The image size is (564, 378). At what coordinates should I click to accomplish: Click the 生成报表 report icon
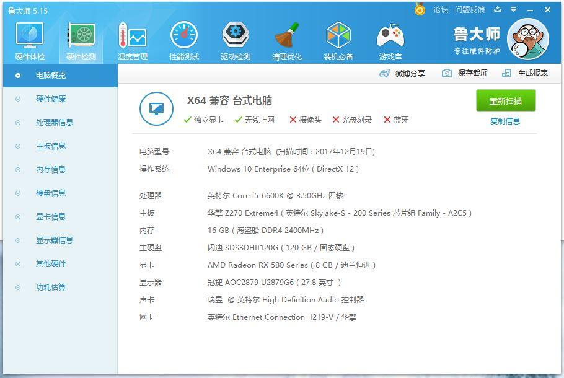pos(506,73)
